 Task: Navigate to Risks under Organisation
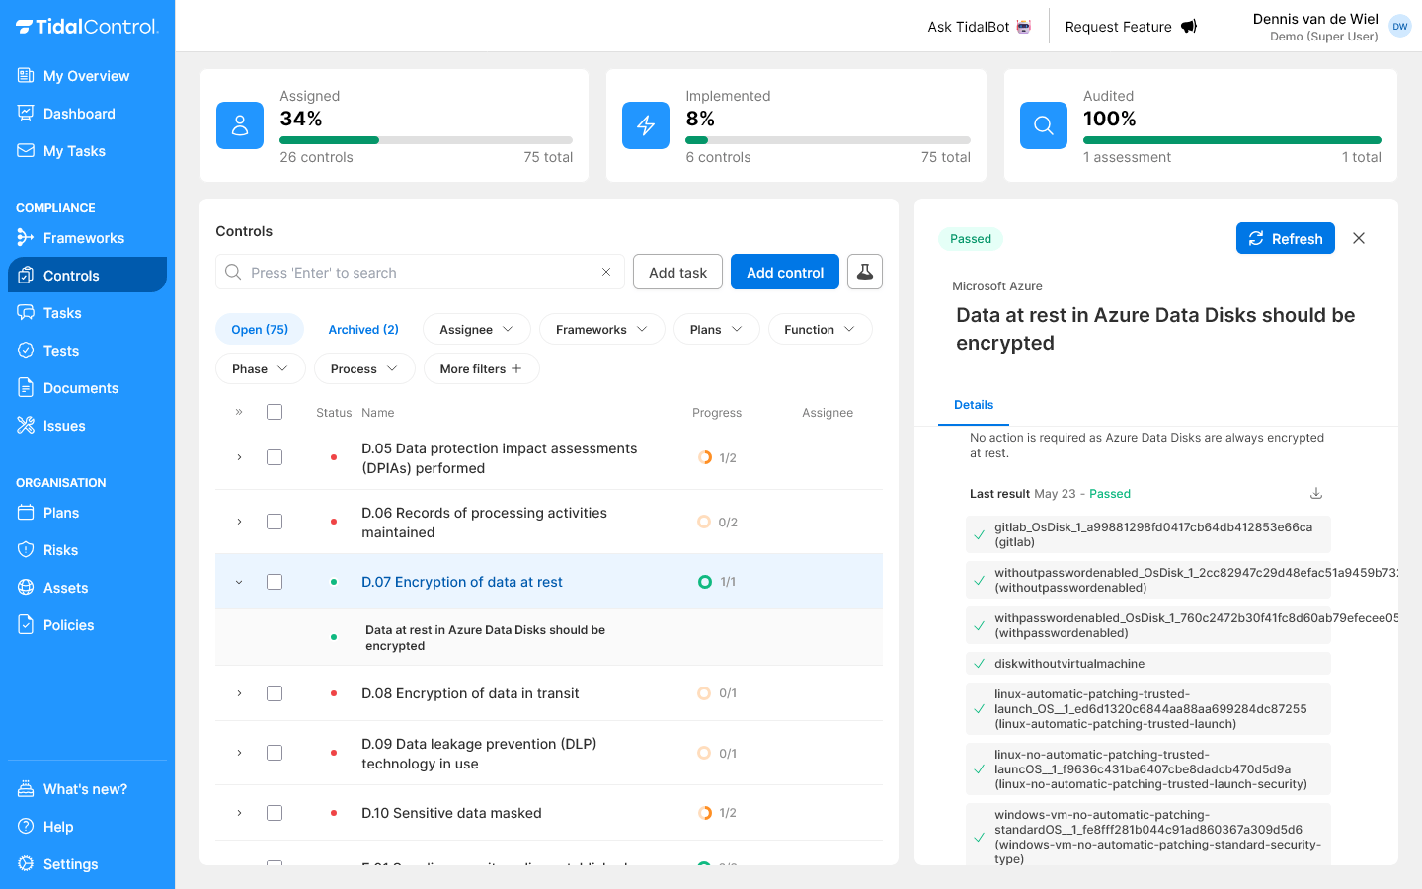[59, 549]
